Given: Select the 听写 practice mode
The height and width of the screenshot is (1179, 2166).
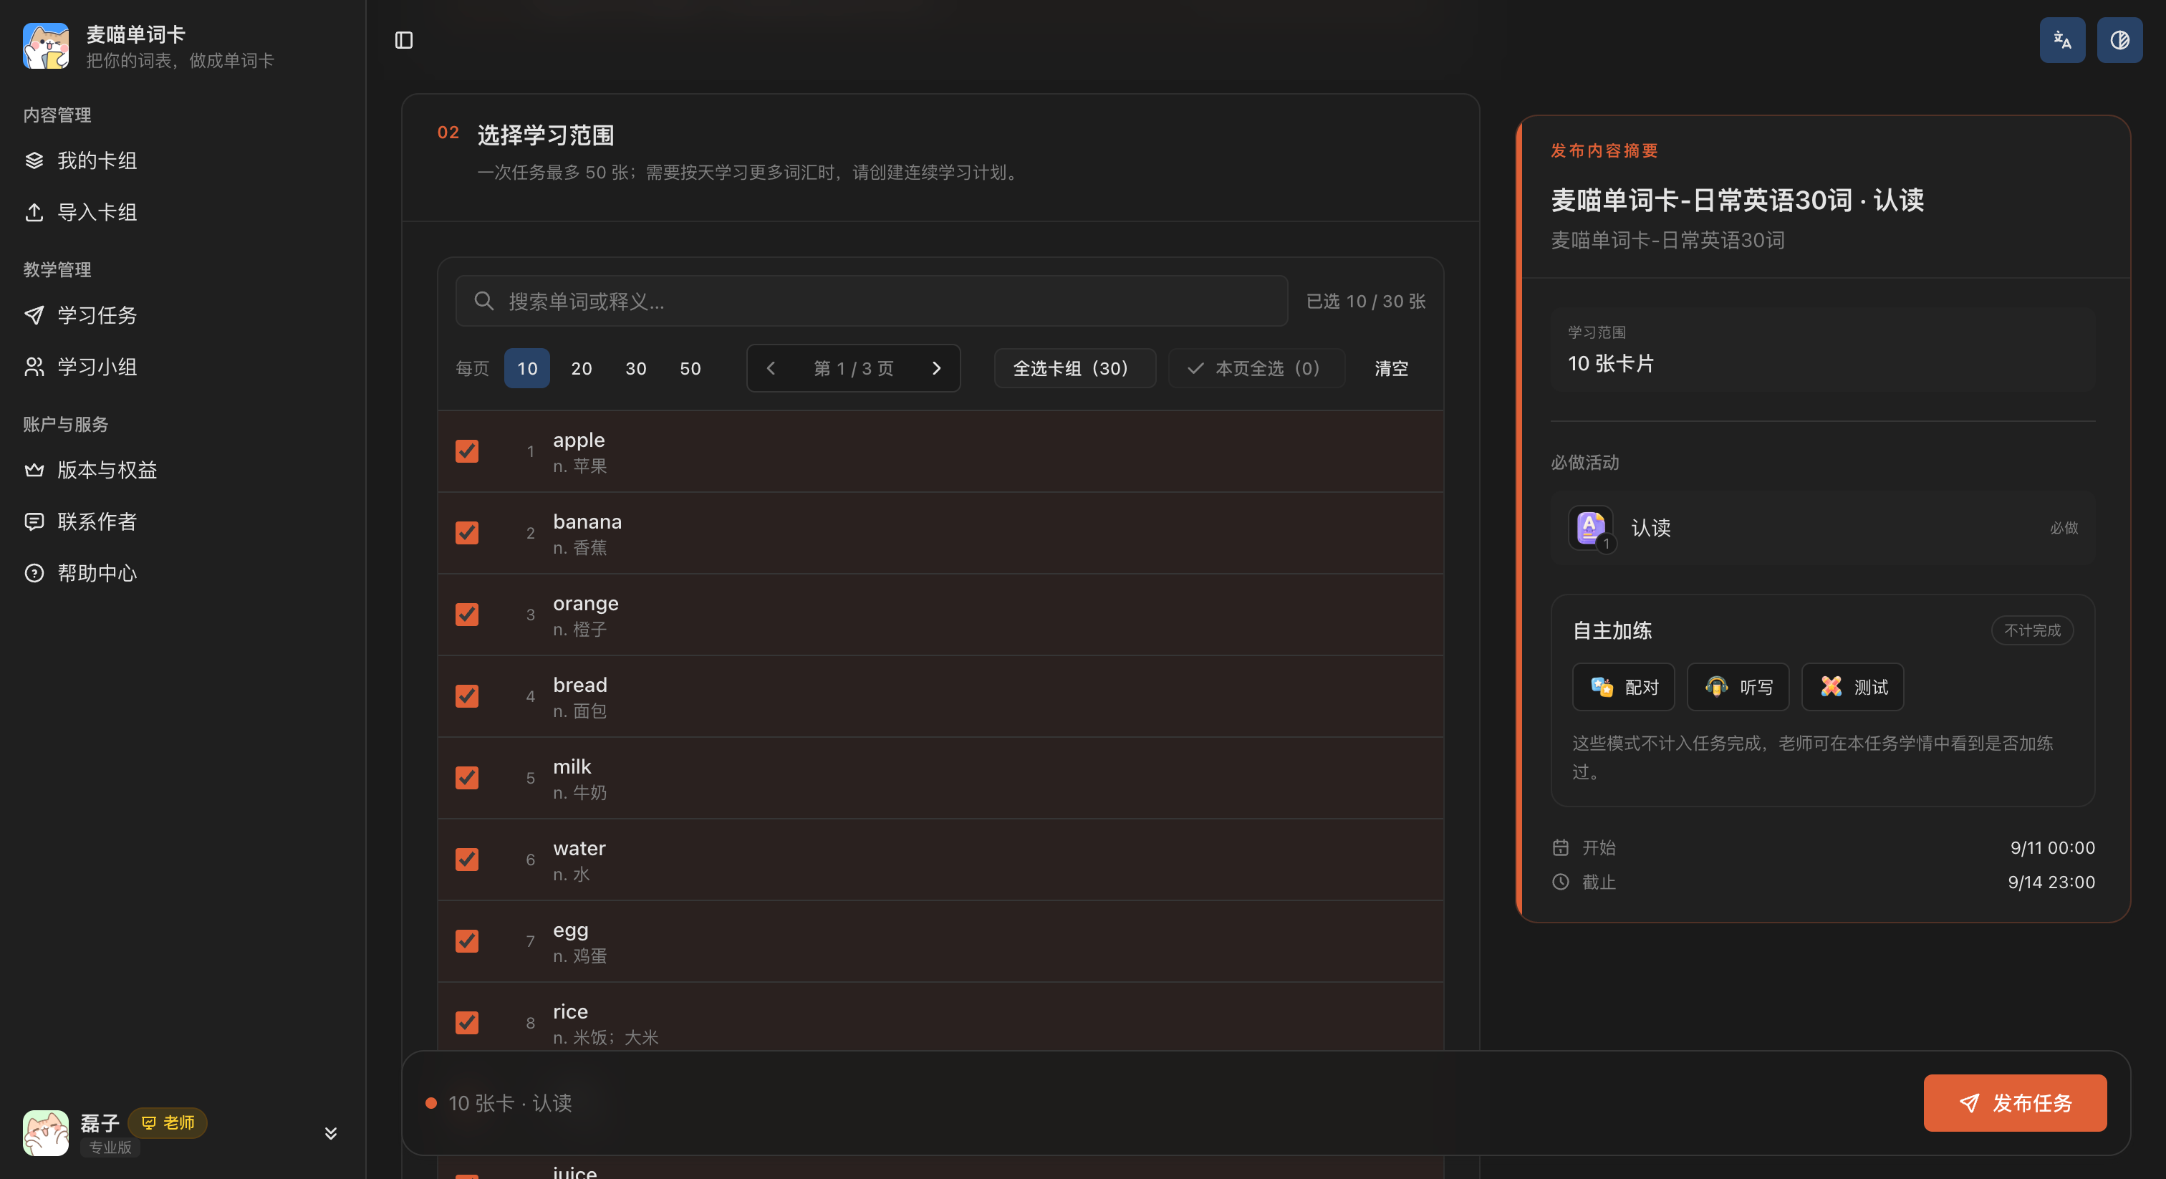Looking at the screenshot, I should coord(1737,687).
